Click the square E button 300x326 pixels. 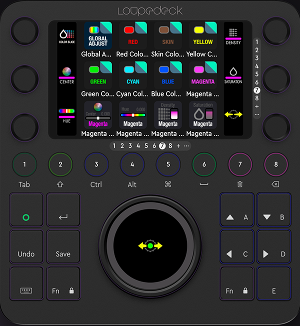(274, 283)
